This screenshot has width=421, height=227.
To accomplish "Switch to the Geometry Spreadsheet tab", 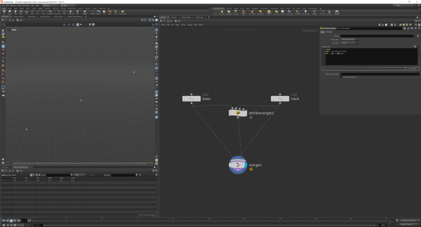I will click(x=20, y=167).
